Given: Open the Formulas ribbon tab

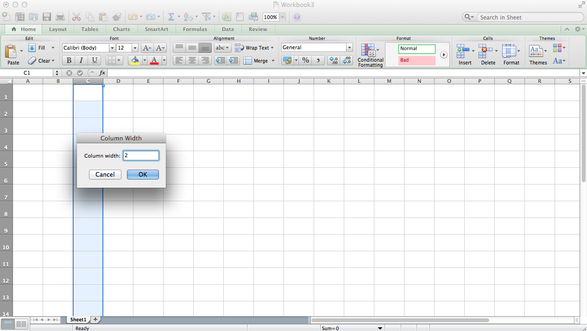Looking at the screenshot, I should click(x=195, y=29).
